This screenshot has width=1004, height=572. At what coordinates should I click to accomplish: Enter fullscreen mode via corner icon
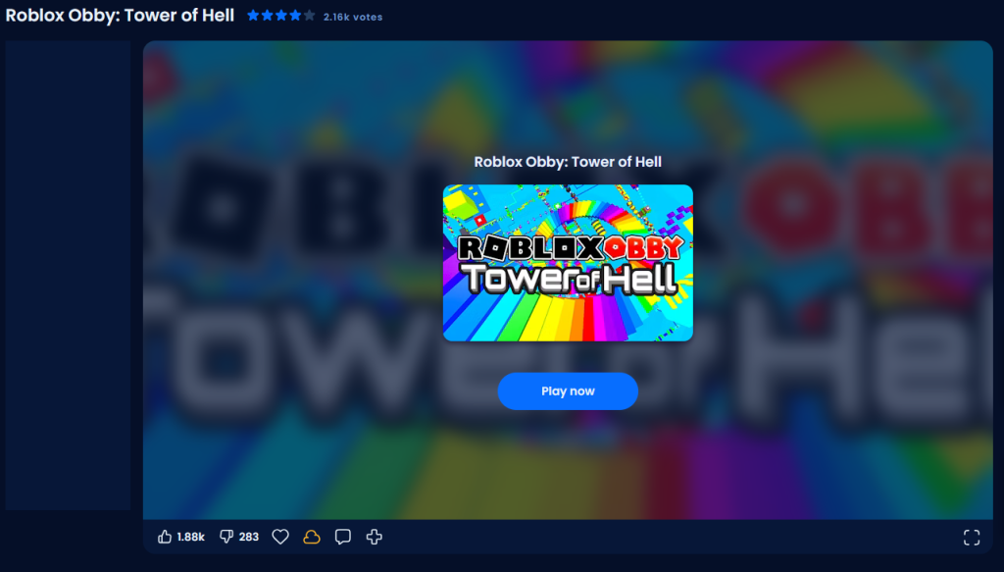coord(972,538)
